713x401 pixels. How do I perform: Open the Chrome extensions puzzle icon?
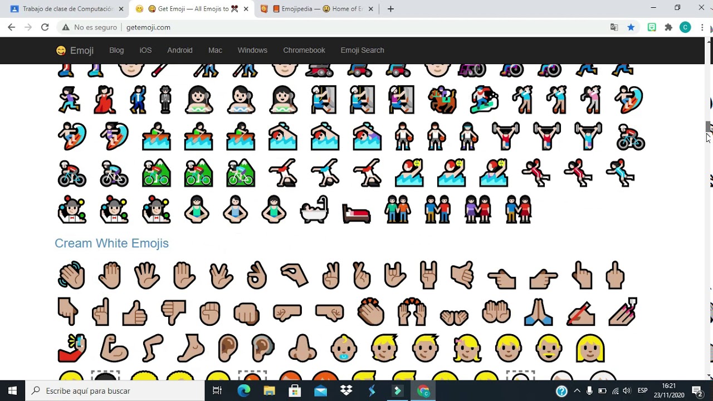tap(668, 27)
